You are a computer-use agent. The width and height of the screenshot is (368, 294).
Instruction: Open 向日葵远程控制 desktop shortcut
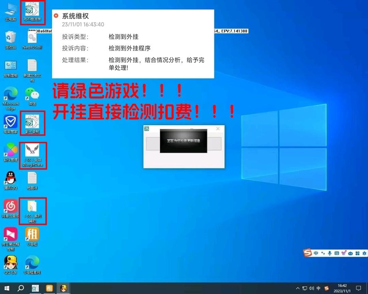click(11, 234)
